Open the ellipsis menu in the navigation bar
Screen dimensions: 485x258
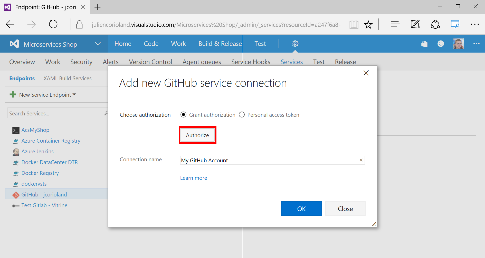click(x=476, y=44)
